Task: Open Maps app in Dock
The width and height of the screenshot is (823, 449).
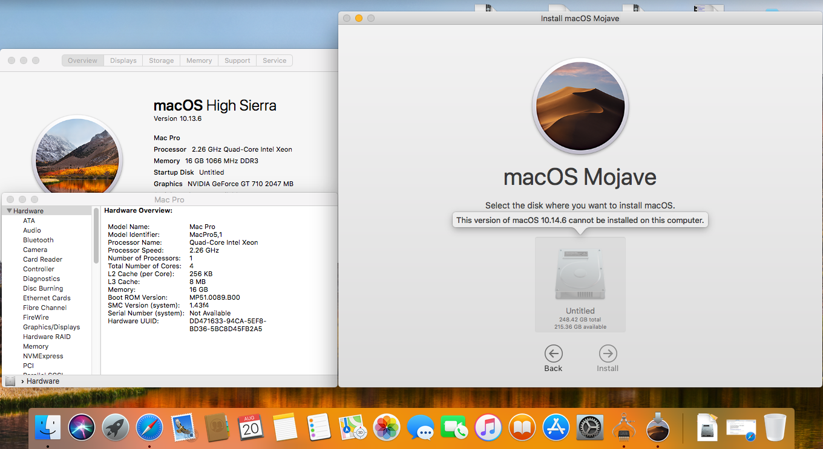Action: tap(352, 428)
